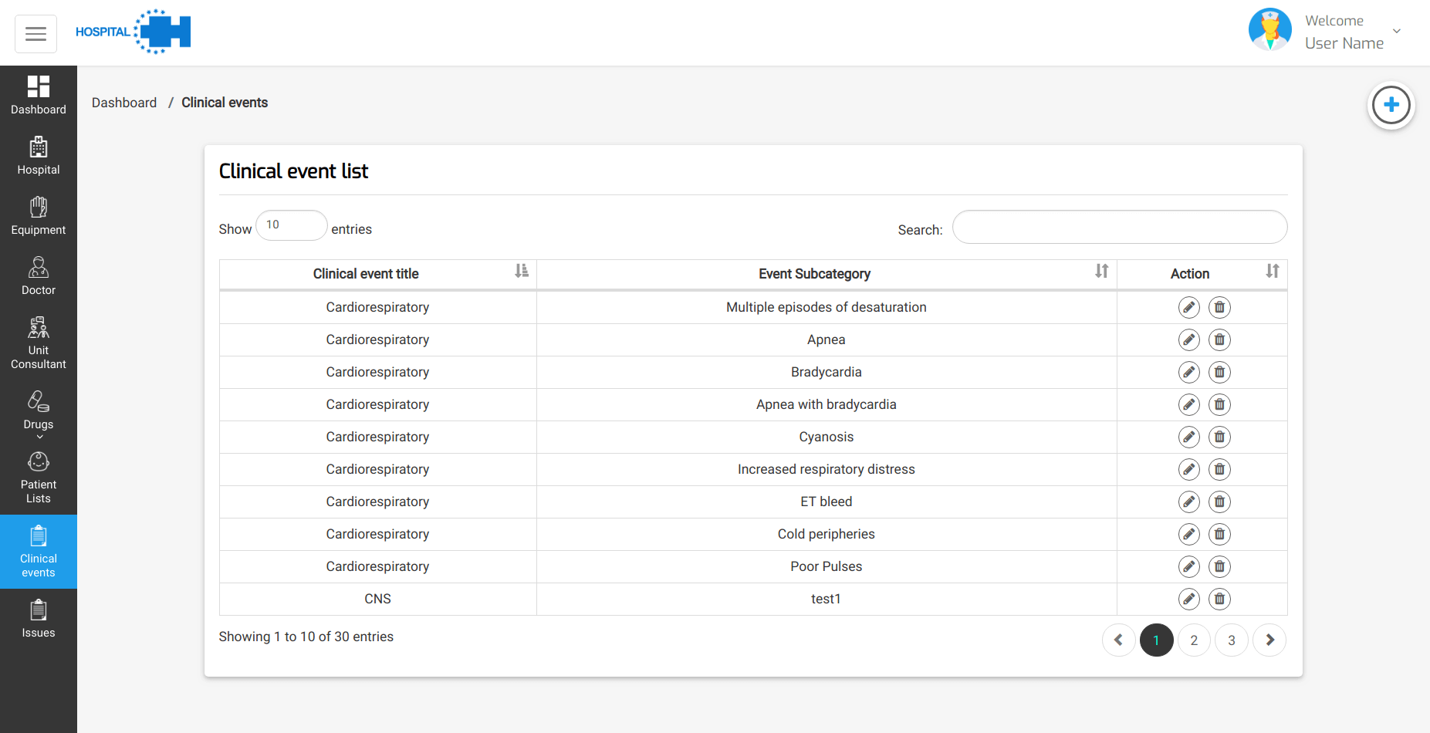Click the Hospital logo in header
This screenshot has height=733, width=1430.
click(x=134, y=32)
